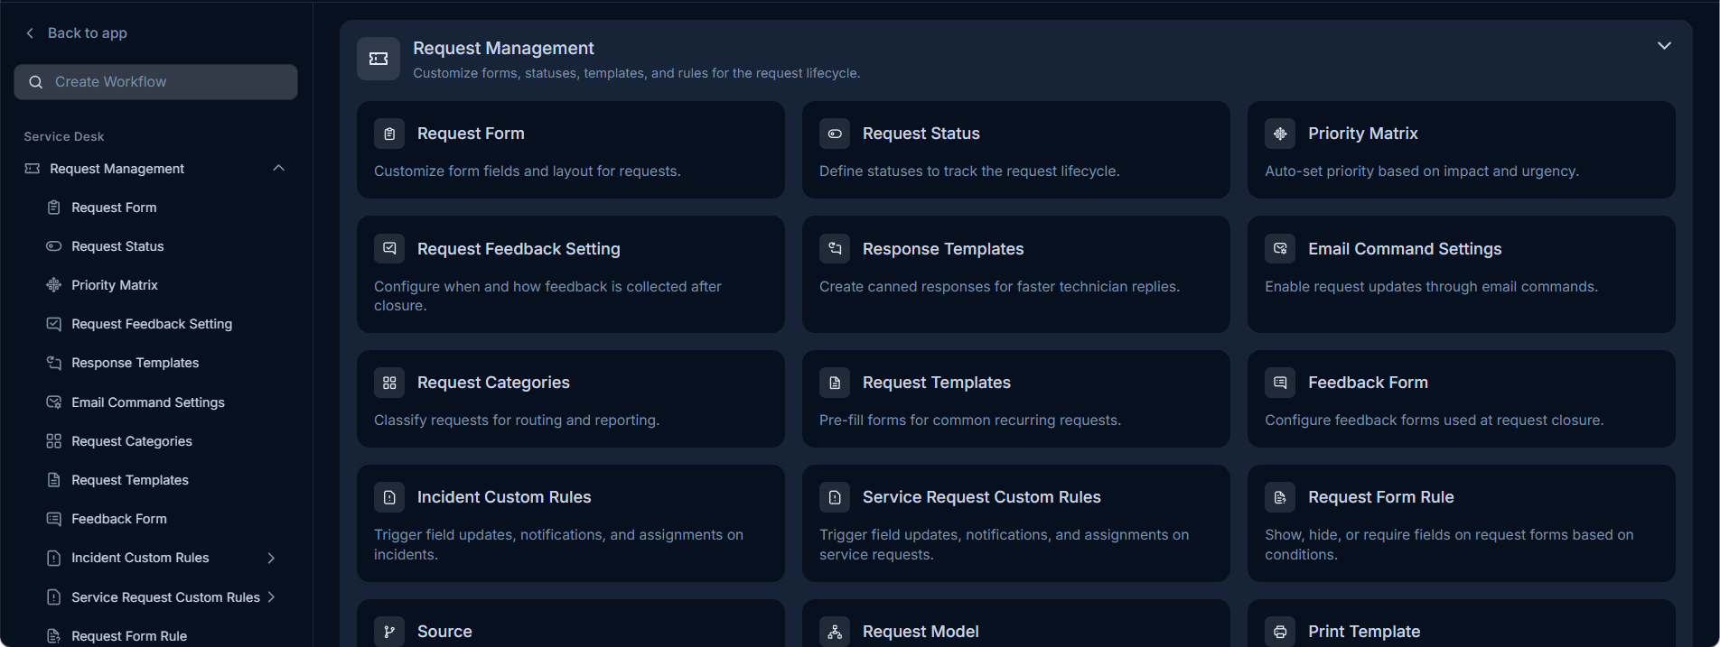The height and width of the screenshot is (647, 1720).
Task: Click the Print Template printer icon
Action: coord(1280,632)
